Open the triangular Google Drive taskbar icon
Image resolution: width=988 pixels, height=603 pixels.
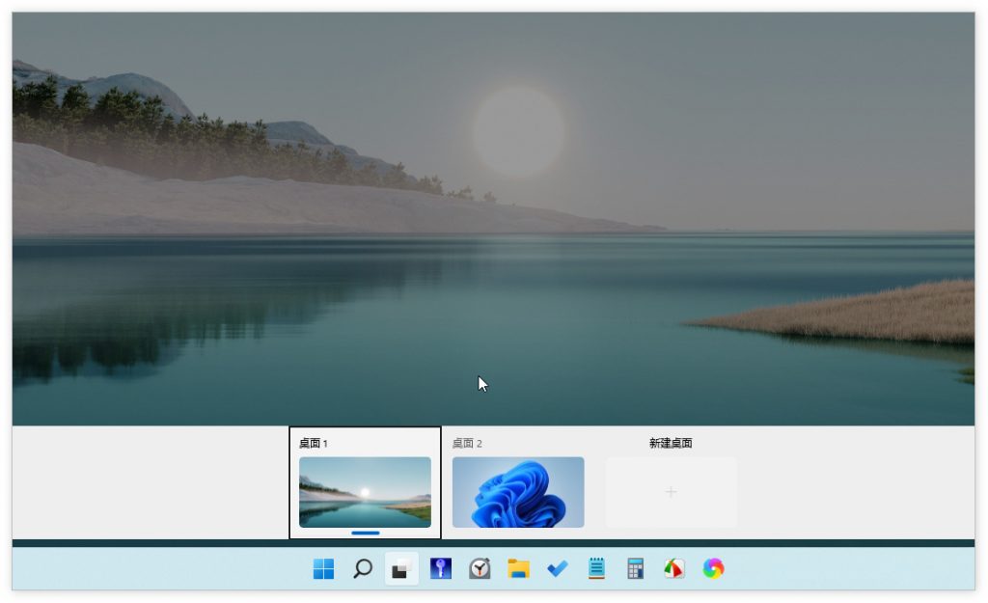coord(673,569)
